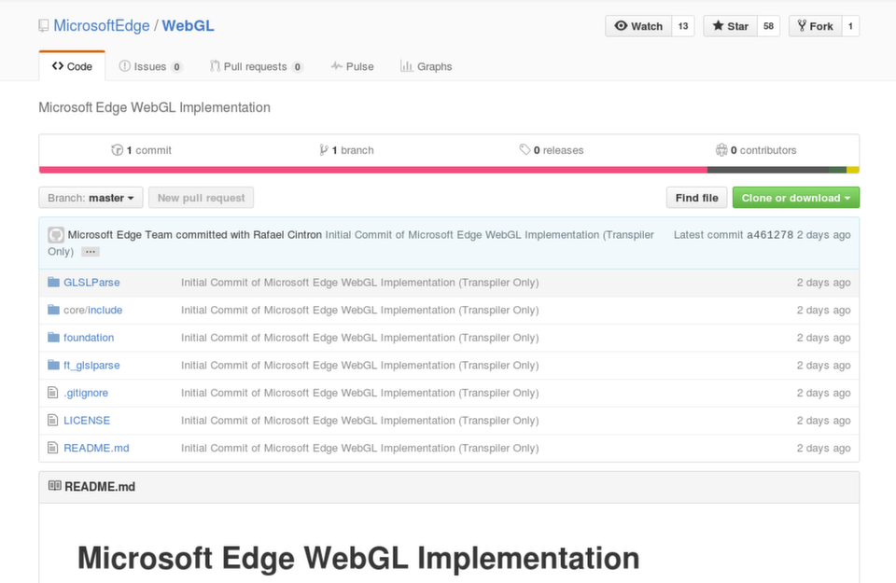The height and width of the screenshot is (583, 896).
Task: Open the Pull requests tab
Action: [x=256, y=66]
